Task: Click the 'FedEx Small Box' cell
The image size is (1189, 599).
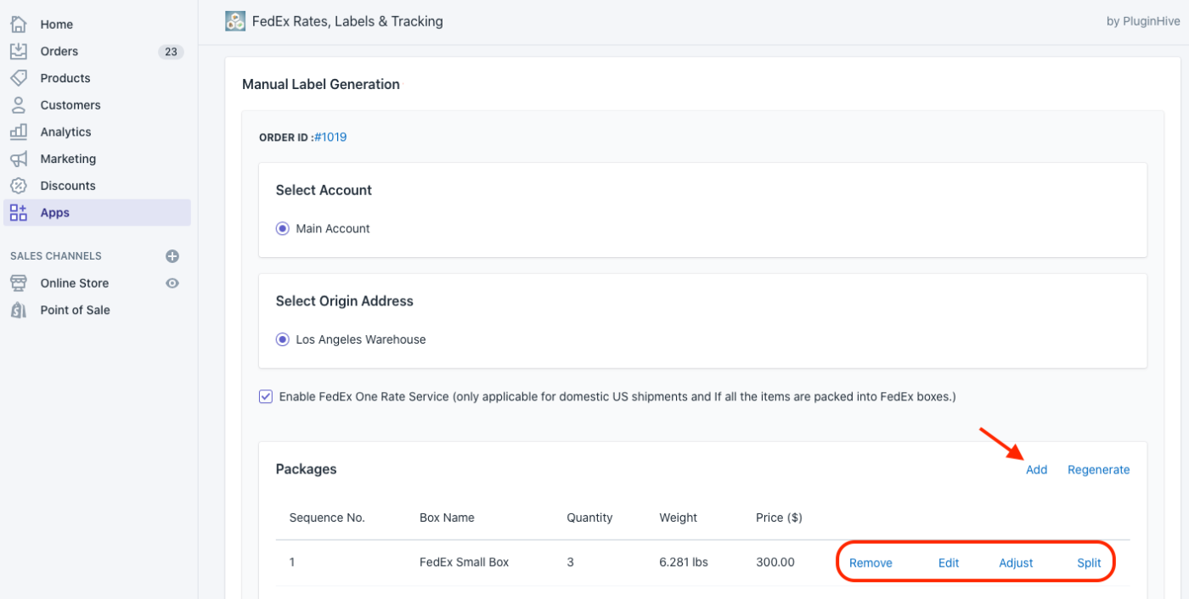Action: point(464,562)
